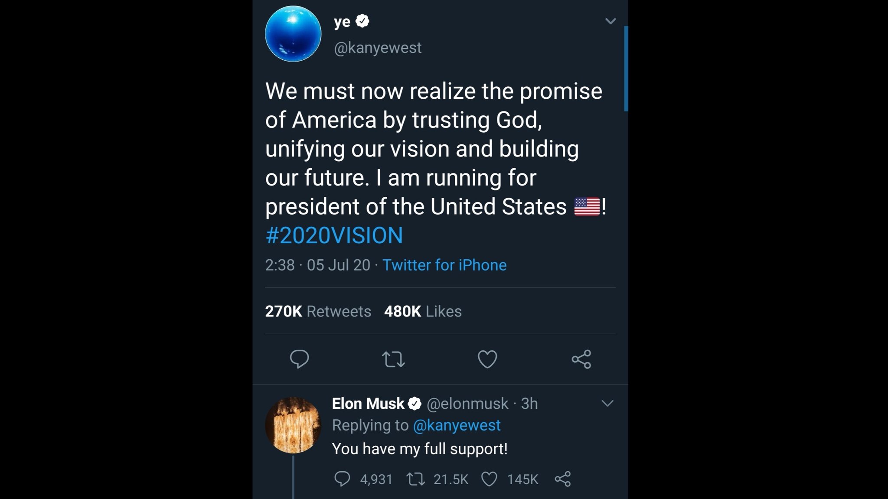Retweet the main presidential announcement tweet
Image resolution: width=888 pixels, height=499 pixels.
click(x=393, y=359)
